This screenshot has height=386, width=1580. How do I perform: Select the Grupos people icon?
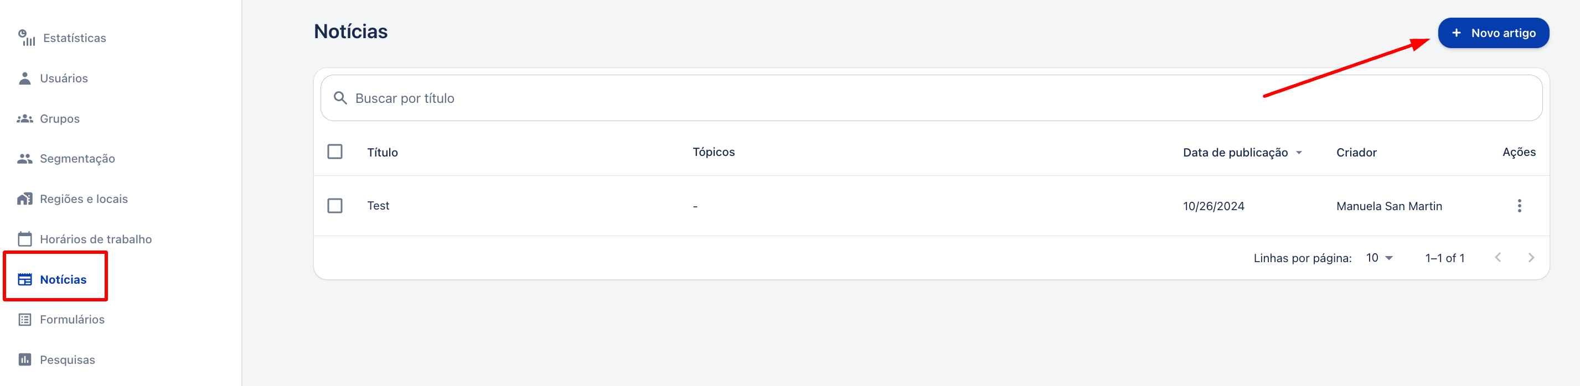(x=24, y=119)
